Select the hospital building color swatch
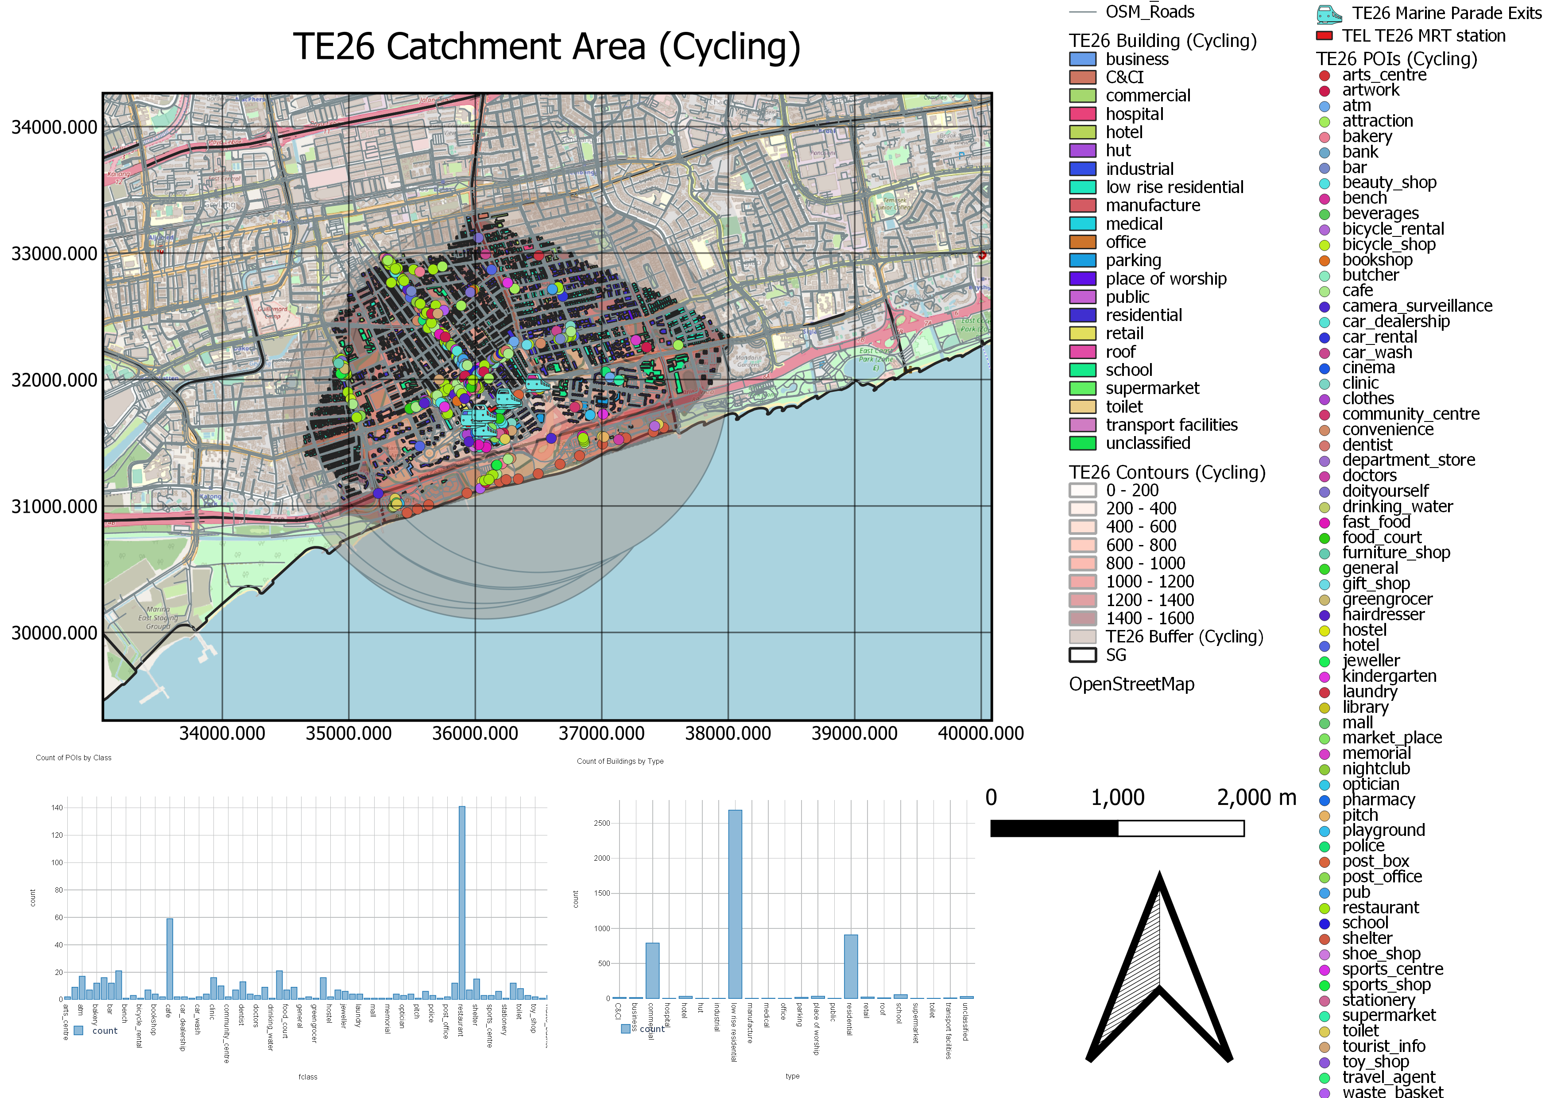The width and height of the screenshot is (1553, 1098). point(1082,114)
